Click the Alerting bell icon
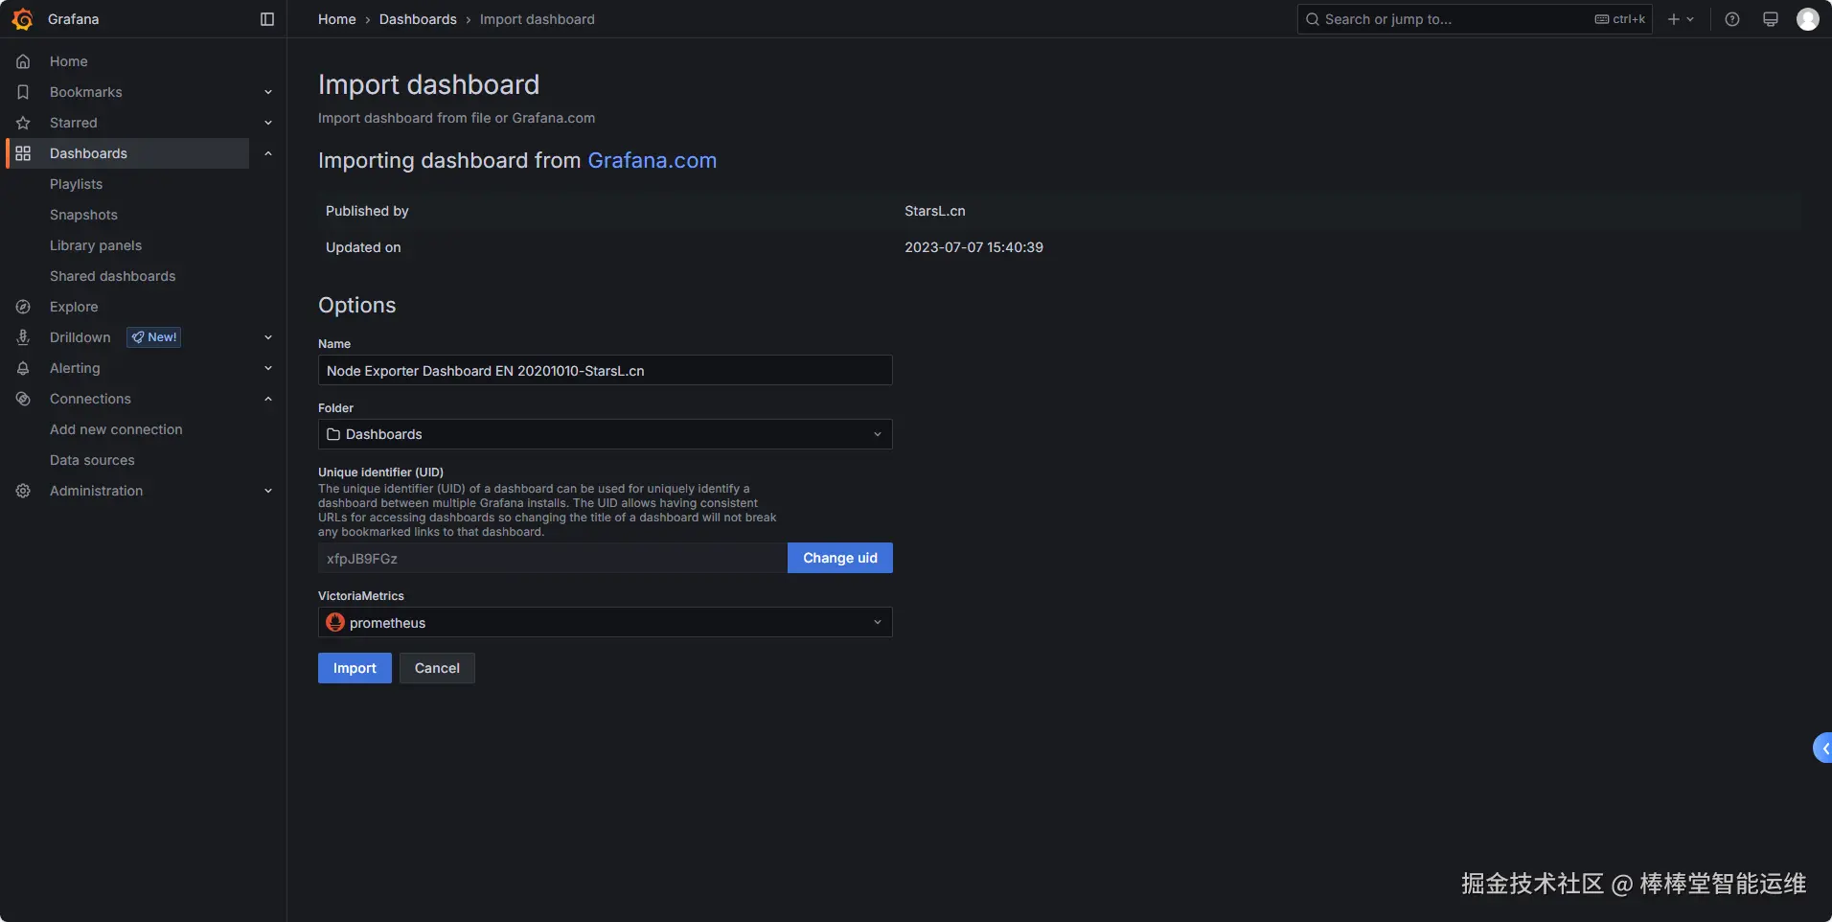 coord(23,368)
